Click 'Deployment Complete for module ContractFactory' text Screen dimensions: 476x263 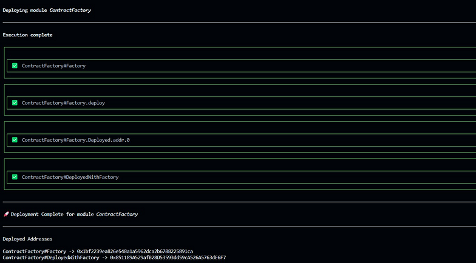click(x=74, y=215)
